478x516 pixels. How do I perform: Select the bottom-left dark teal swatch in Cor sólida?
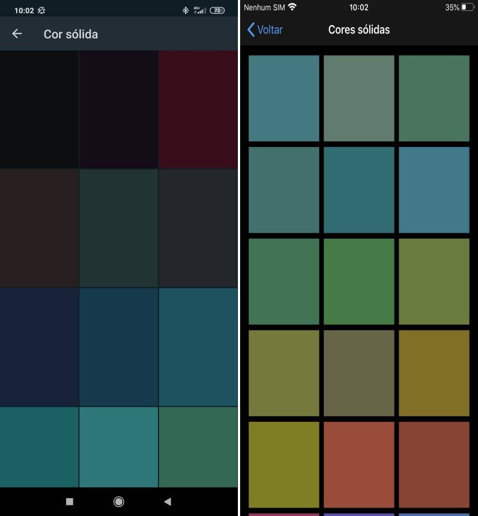[x=39, y=447]
